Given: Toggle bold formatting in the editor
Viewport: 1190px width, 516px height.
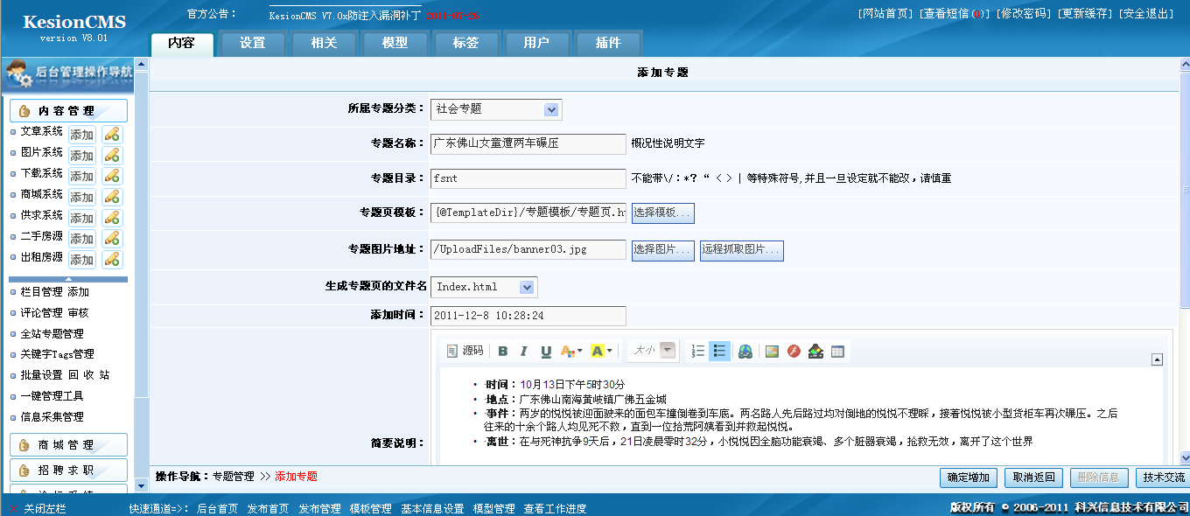Looking at the screenshot, I should click(502, 350).
